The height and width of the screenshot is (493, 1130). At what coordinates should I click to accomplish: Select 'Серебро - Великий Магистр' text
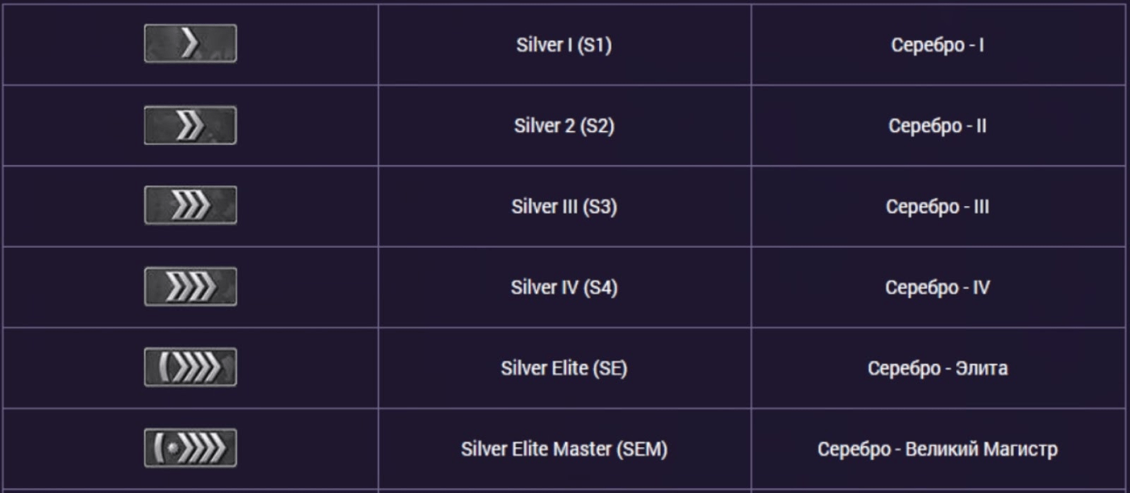click(x=938, y=449)
